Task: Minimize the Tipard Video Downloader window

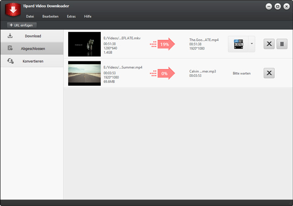Action: pos(269,6)
